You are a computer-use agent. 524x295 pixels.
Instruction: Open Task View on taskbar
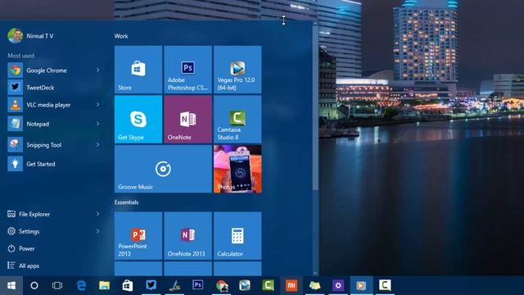pyautogui.click(x=57, y=285)
